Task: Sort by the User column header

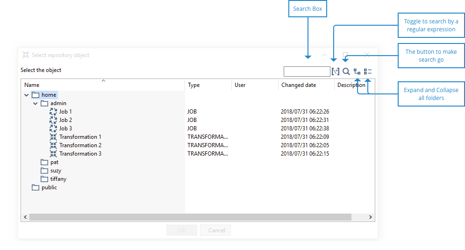Action: (x=255, y=85)
